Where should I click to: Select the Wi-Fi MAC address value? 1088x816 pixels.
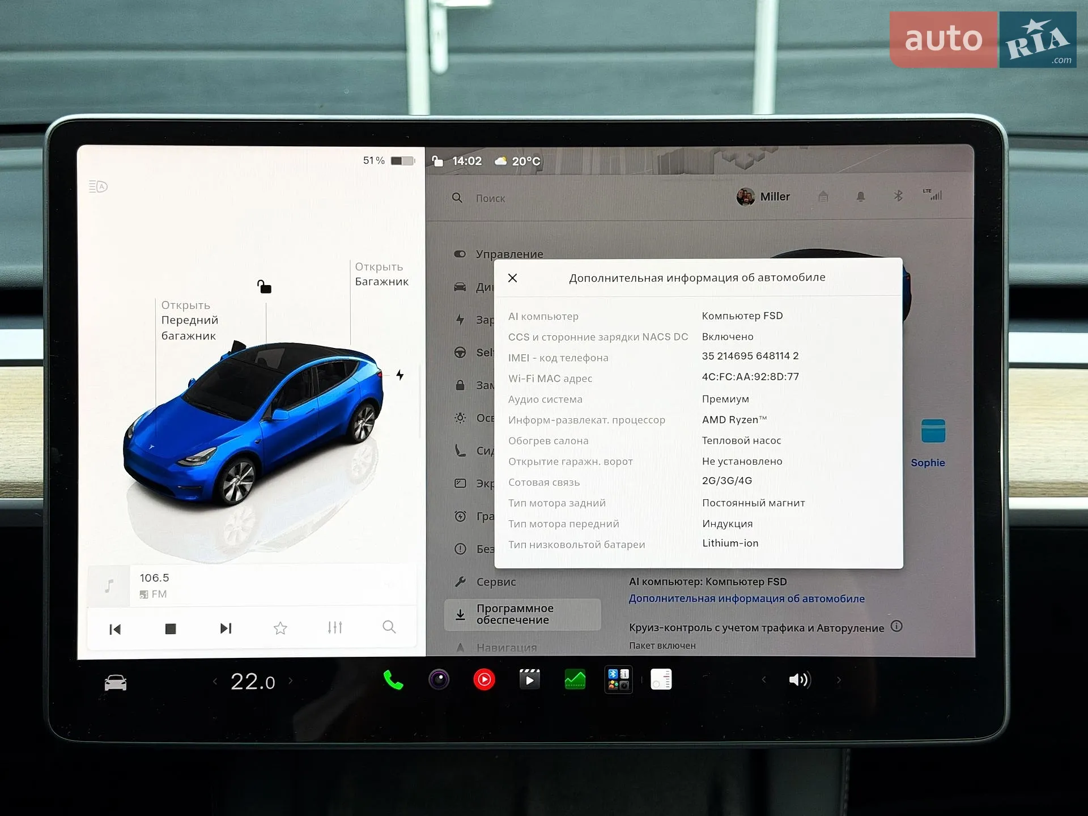pos(750,377)
